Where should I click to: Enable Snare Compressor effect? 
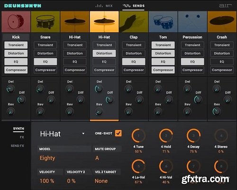(46, 70)
